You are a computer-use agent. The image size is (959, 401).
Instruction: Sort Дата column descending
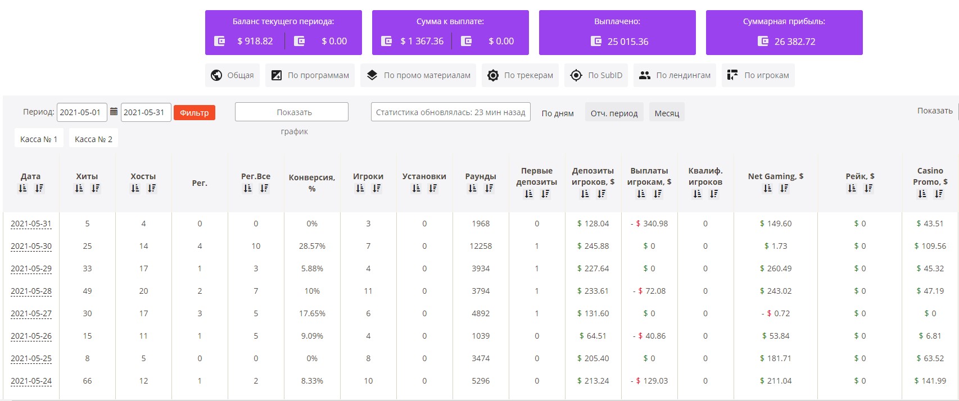coord(39,188)
